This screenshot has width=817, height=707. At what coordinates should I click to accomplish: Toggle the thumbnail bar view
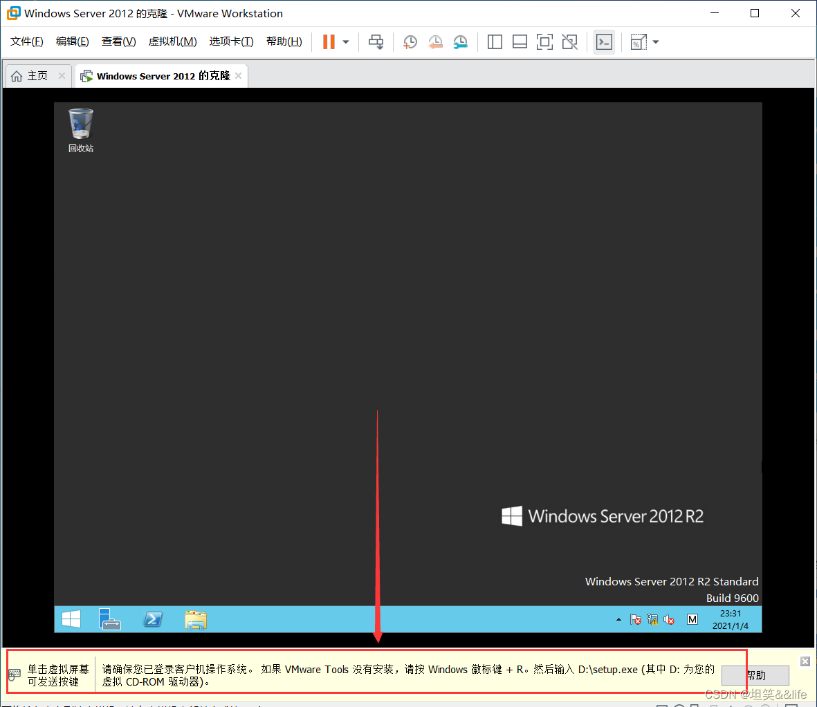click(x=520, y=42)
